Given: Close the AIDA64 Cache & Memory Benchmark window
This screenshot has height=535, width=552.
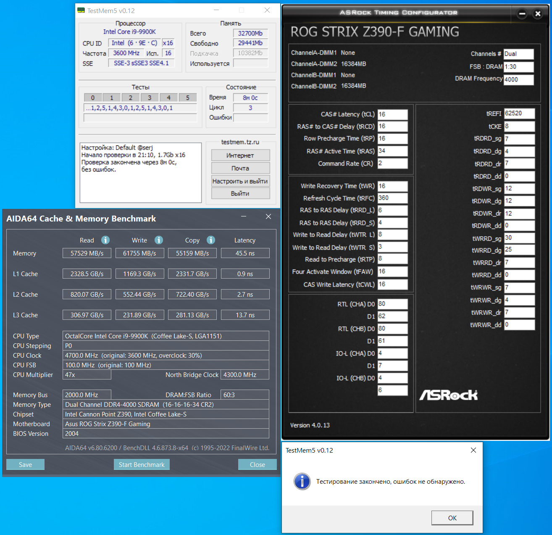Looking at the screenshot, I should [x=268, y=216].
